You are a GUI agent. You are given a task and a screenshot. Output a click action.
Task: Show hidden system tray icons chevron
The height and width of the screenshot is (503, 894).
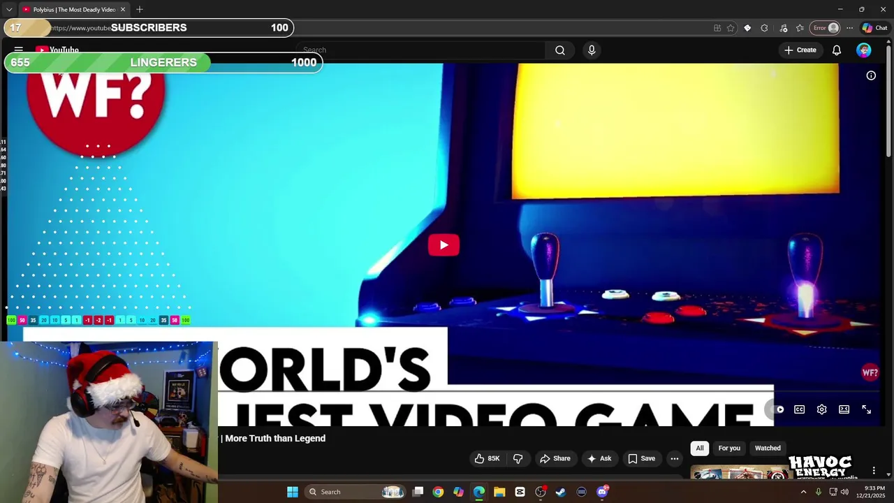803,492
